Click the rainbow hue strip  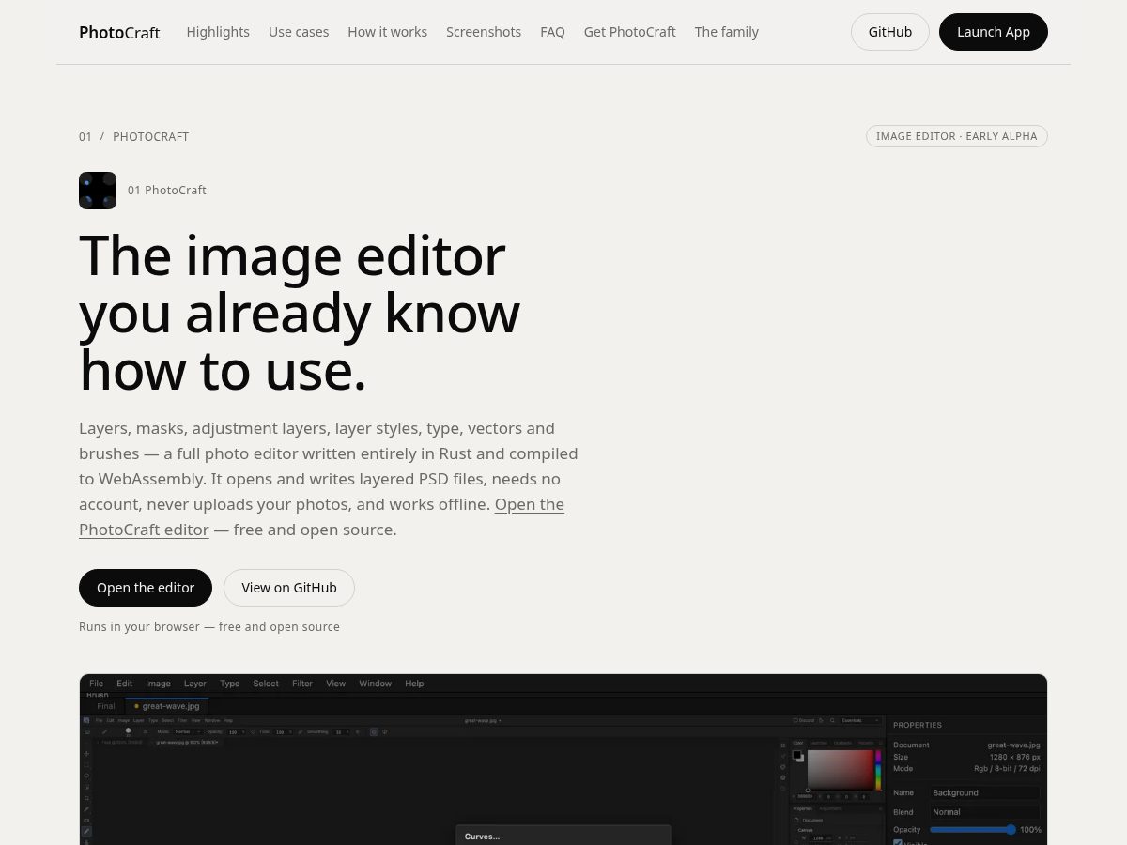[x=878, y=770]
